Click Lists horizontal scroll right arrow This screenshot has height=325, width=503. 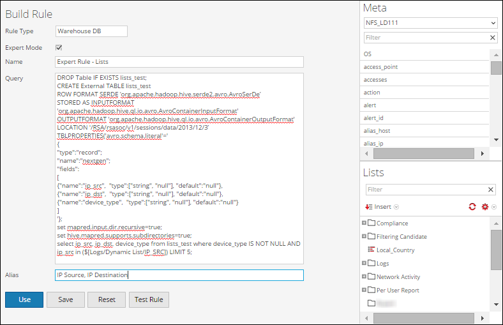click(482, 318)
